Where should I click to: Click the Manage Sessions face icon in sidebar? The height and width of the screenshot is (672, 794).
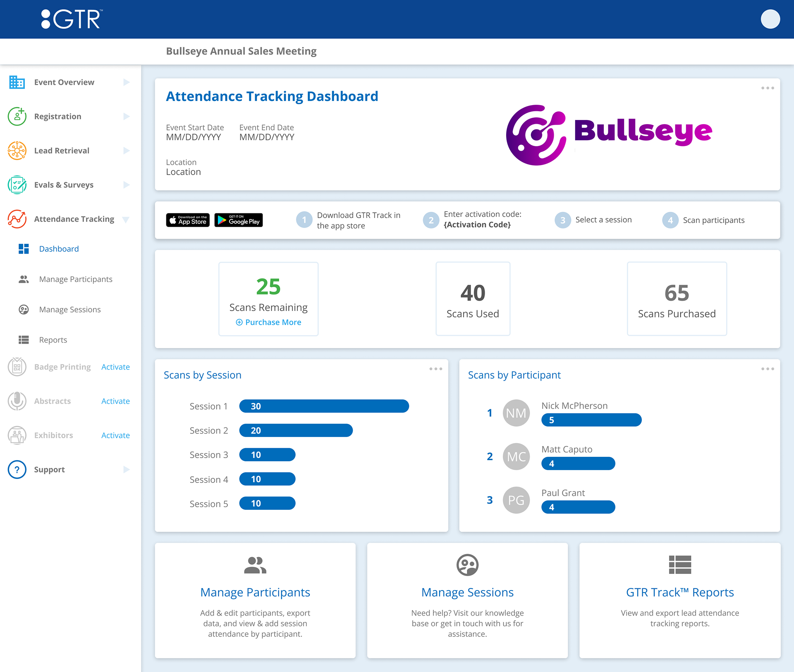point(24,310)
